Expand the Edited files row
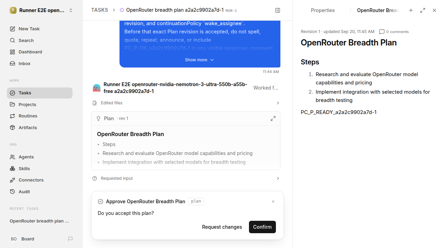This screenshot has height=248, width=442. 186,103
